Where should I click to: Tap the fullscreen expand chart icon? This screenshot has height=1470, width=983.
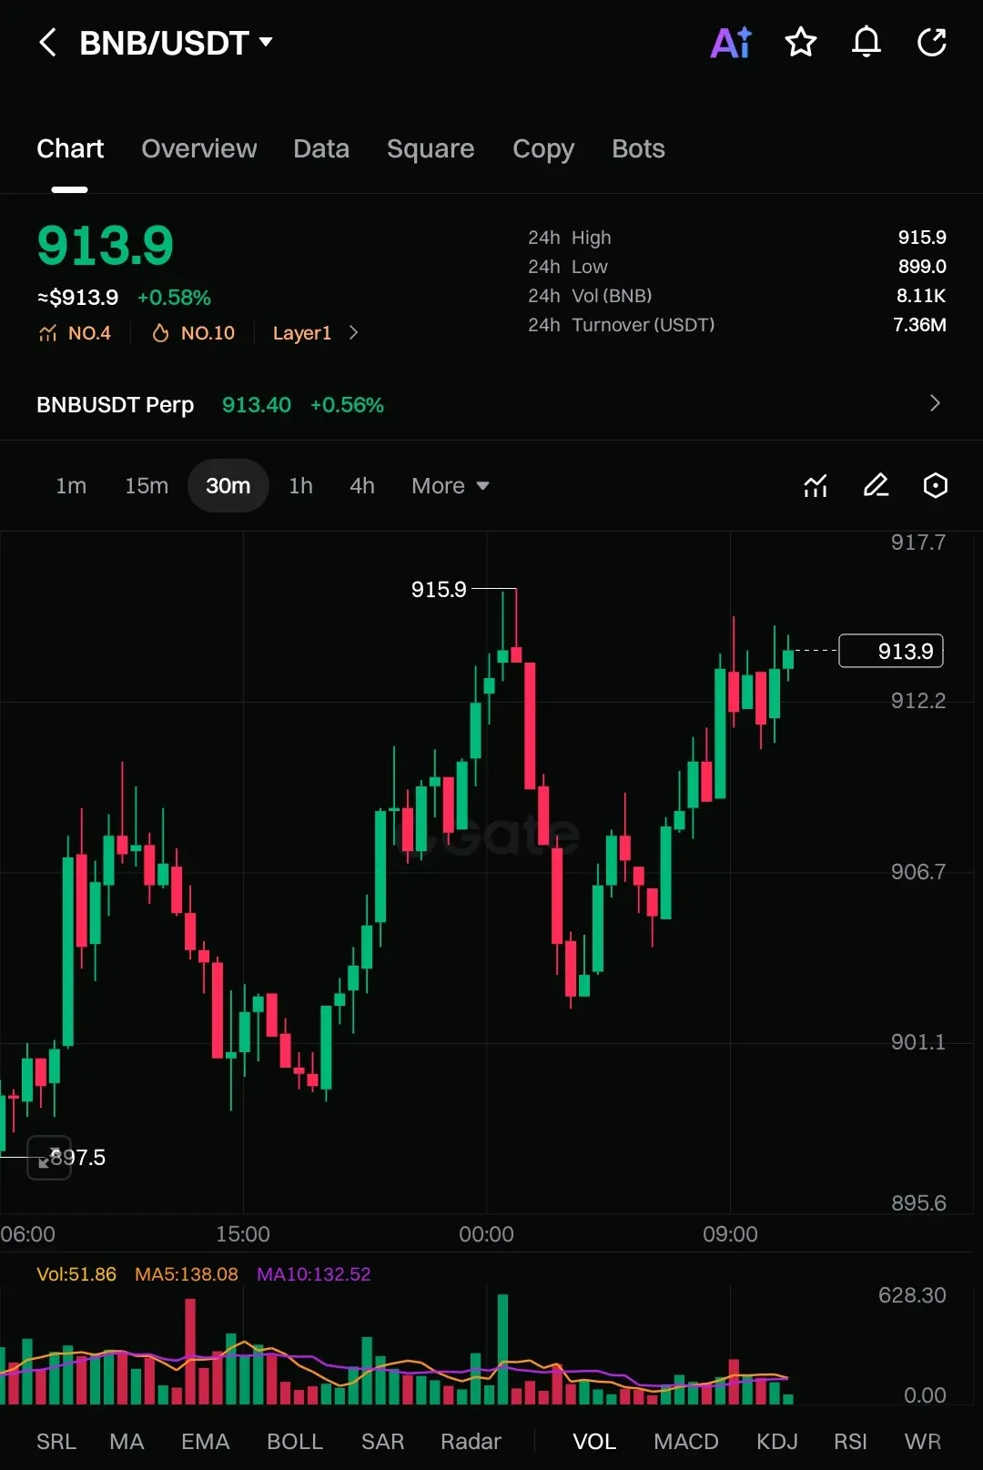49,1158
